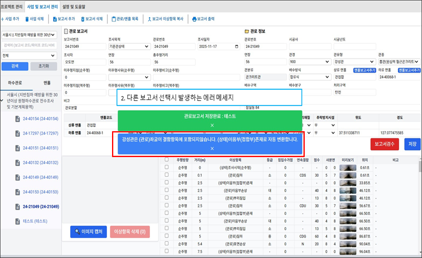Image resolution: width=422 pixels, height=258 pixels.
Task: Click the 보고서 이상항목 복사 icon
Action: pyautogui.click(x=149, y=19)
